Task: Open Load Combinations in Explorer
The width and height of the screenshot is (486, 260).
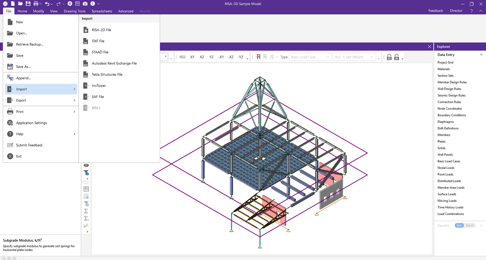Action: pyautogui.click(x=451, y=214)
